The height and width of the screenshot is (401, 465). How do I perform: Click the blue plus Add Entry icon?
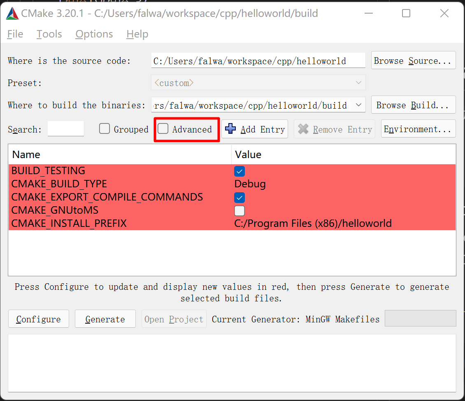[x=231, y=129]
